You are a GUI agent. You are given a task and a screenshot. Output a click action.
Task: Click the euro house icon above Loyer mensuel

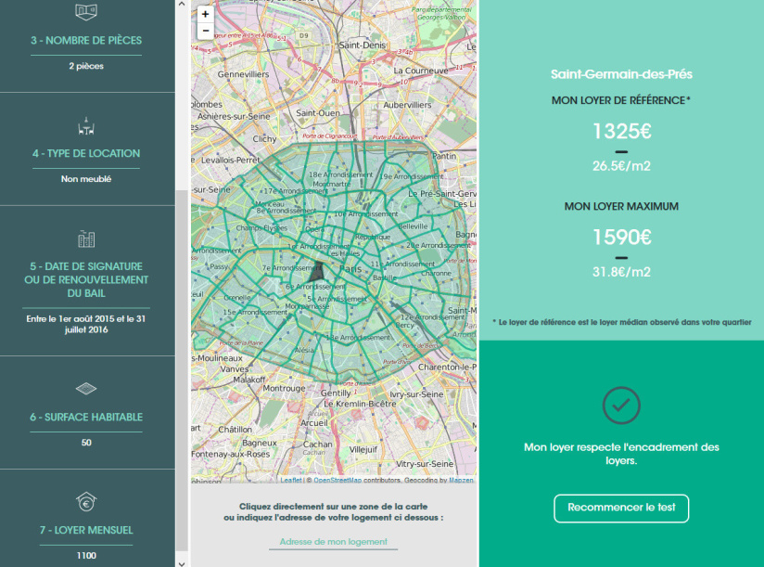point(86,503)
